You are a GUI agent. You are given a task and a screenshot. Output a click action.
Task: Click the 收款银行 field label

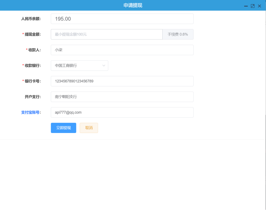click(33, 66)
